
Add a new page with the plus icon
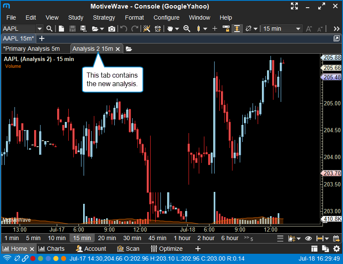[x=198, y=249]
